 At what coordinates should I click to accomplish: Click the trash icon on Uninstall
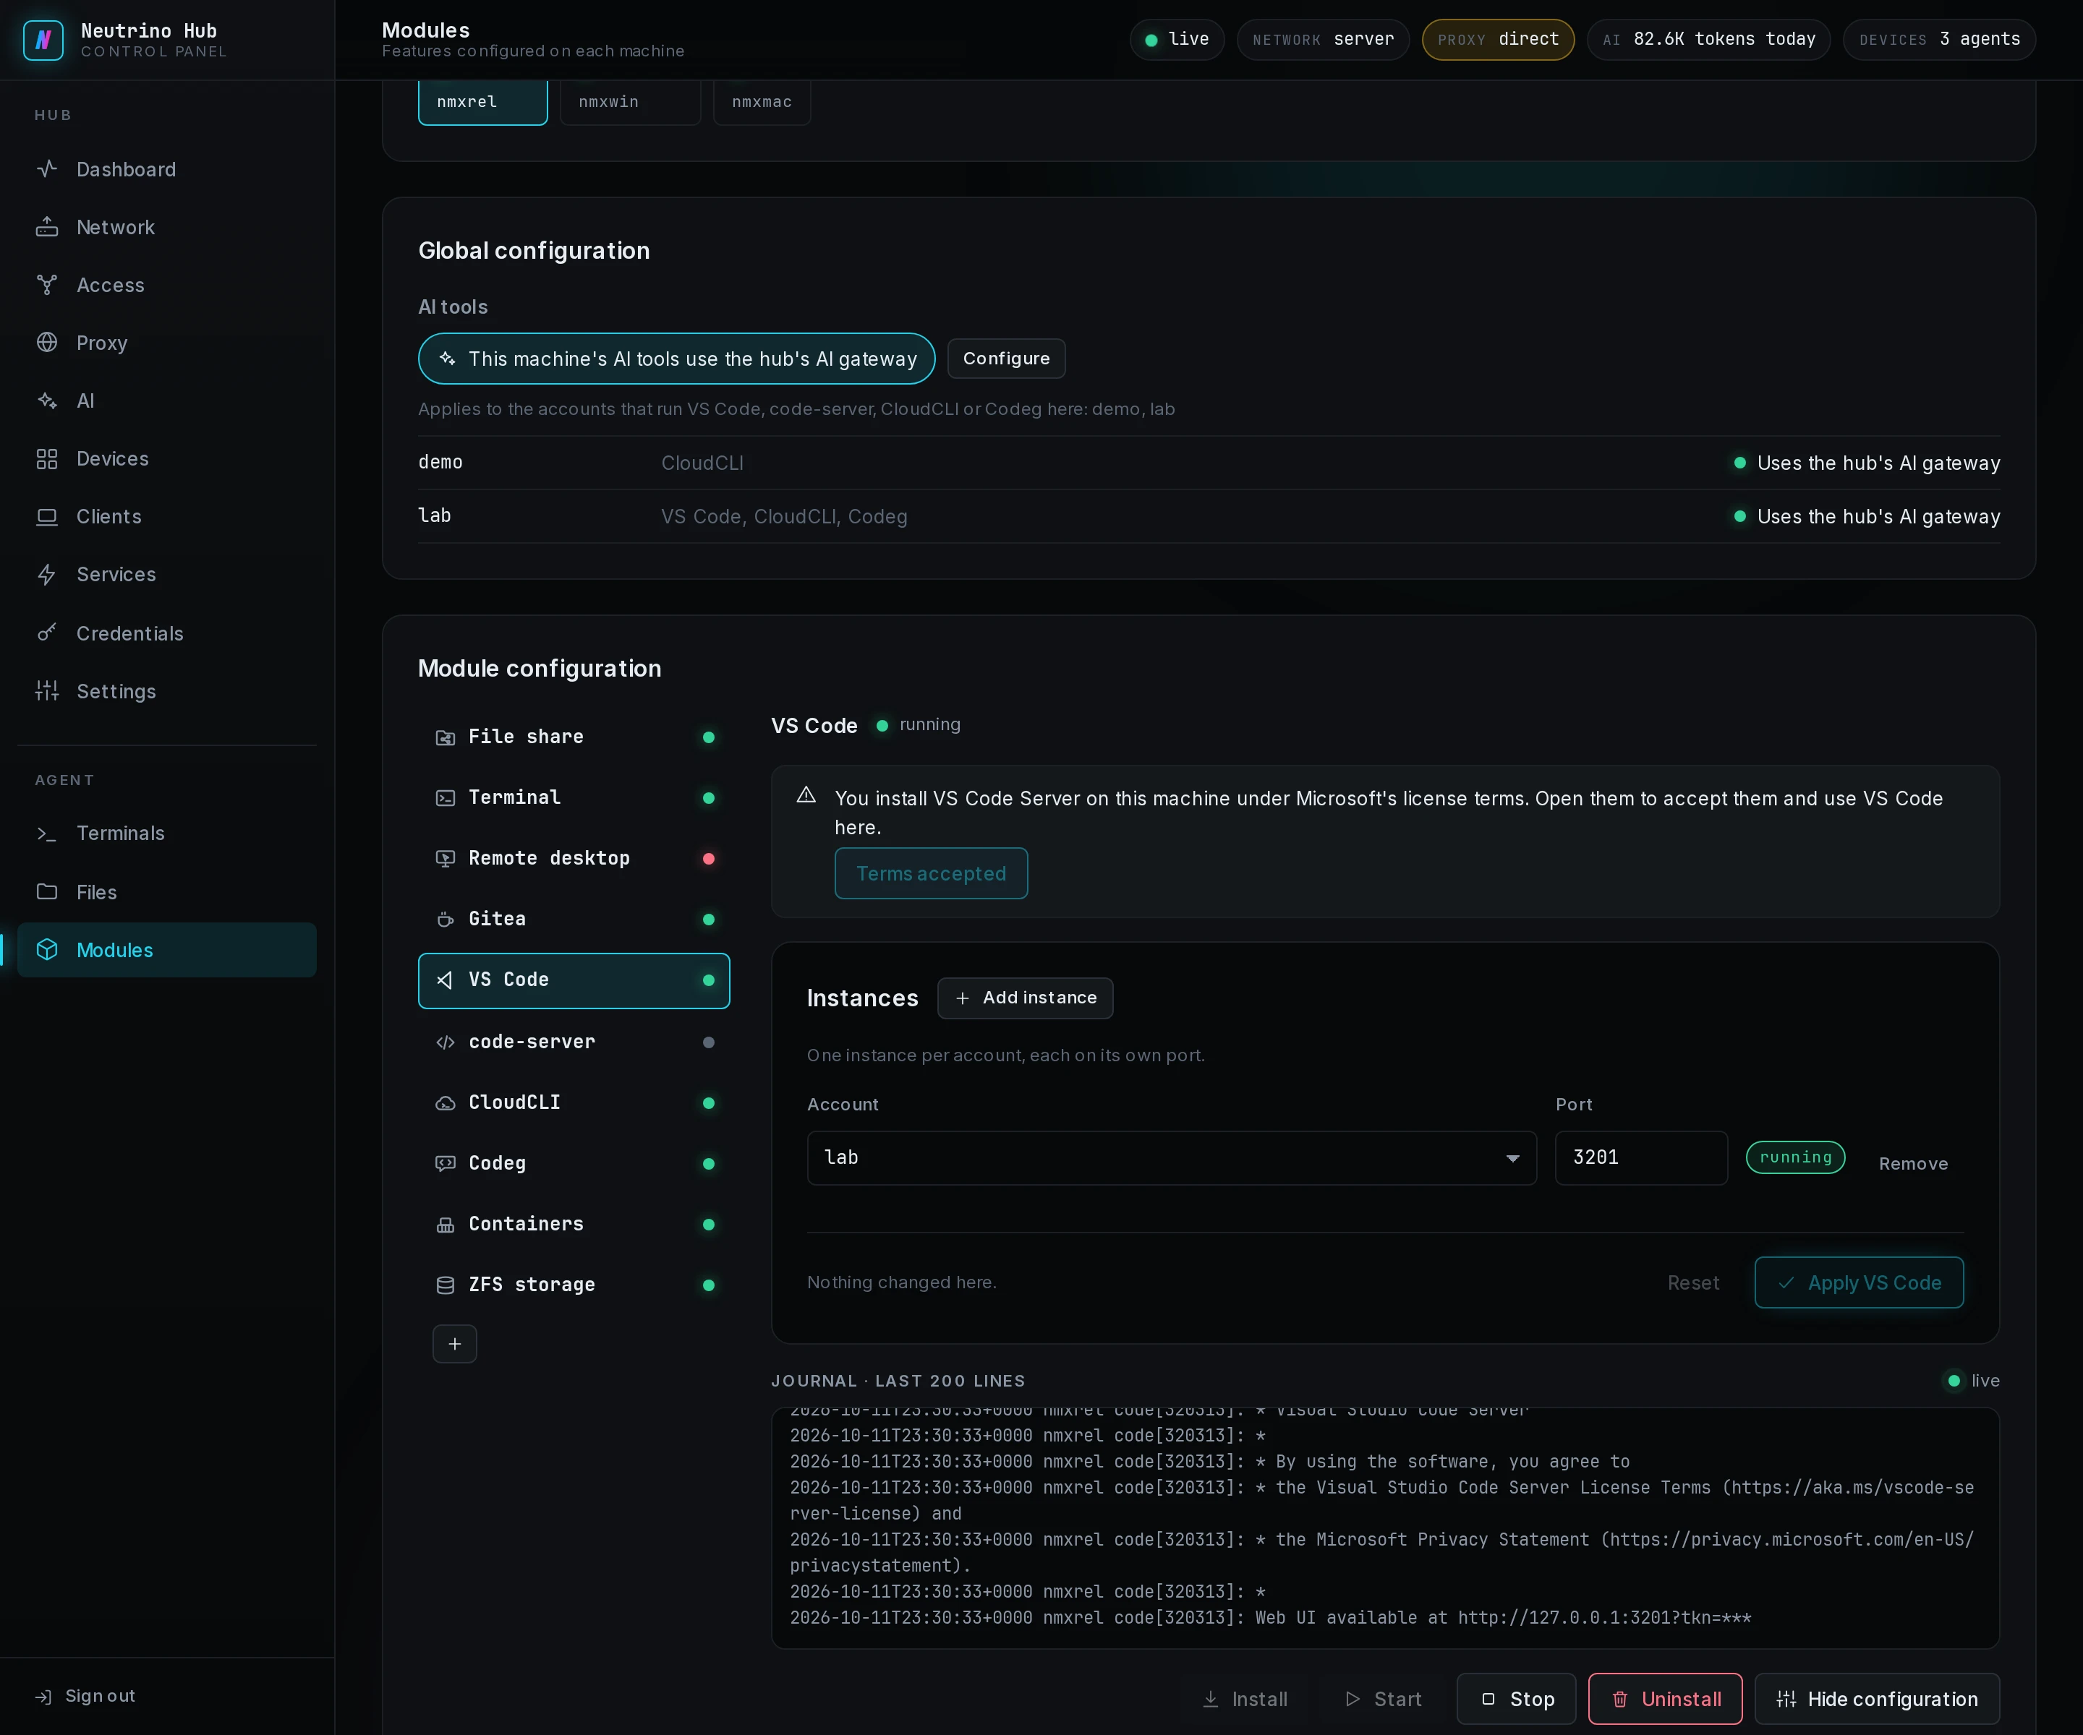(1620, 1700)
